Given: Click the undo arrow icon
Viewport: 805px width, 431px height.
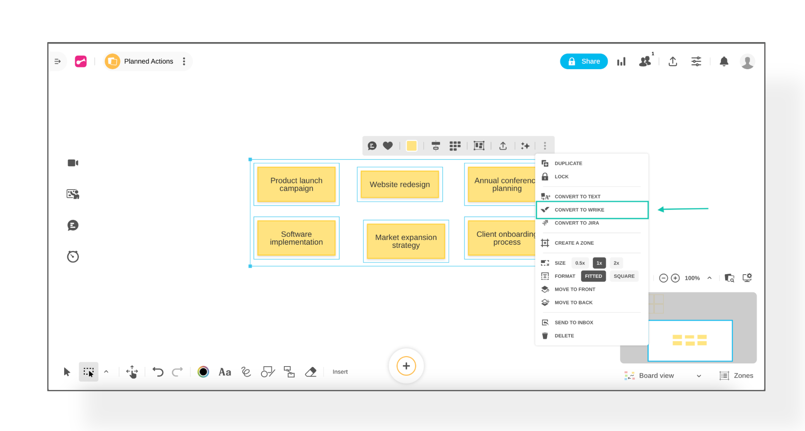Looking at the screenshot, I should [x=158, y=372].
